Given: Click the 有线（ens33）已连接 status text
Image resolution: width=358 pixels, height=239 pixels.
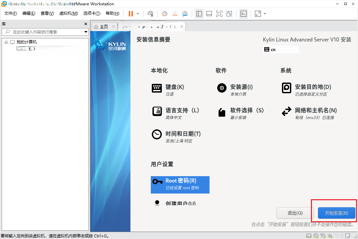Looking at the screenshot, I should click(315, 118).
